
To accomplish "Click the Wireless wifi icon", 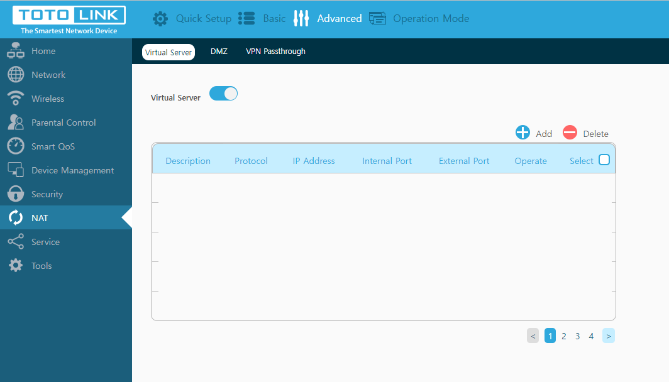I will 16,99.
